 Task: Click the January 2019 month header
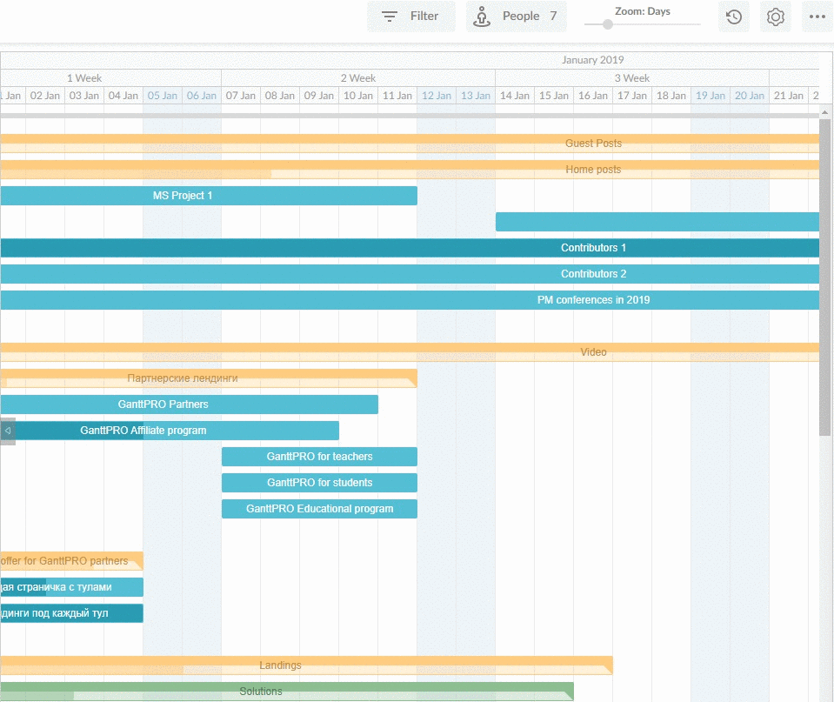coord(592,60)
